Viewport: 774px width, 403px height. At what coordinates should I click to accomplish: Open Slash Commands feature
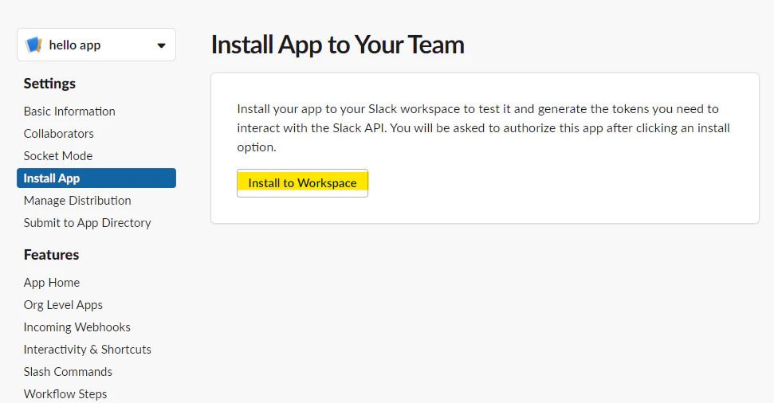[x=68, y=371]
